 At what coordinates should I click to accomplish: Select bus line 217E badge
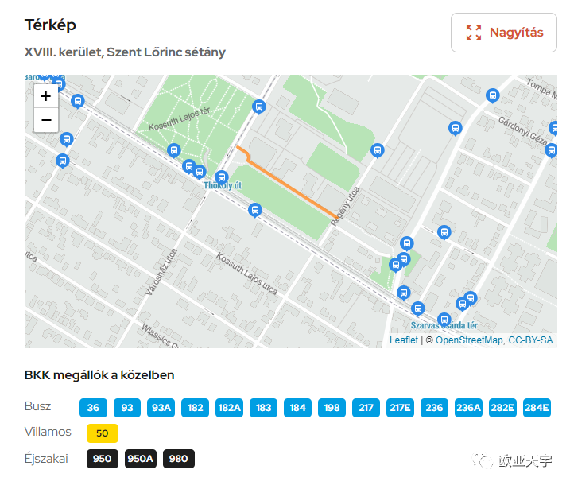click(x=400, y=408)
